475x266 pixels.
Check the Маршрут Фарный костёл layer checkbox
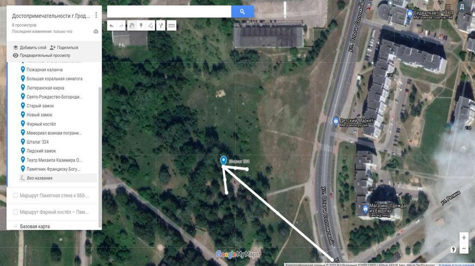click(15, 212)
